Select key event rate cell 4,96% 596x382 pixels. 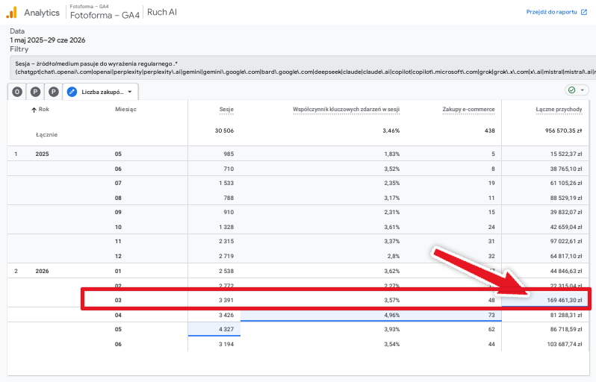pyautogui.click(x=392, y=315)
